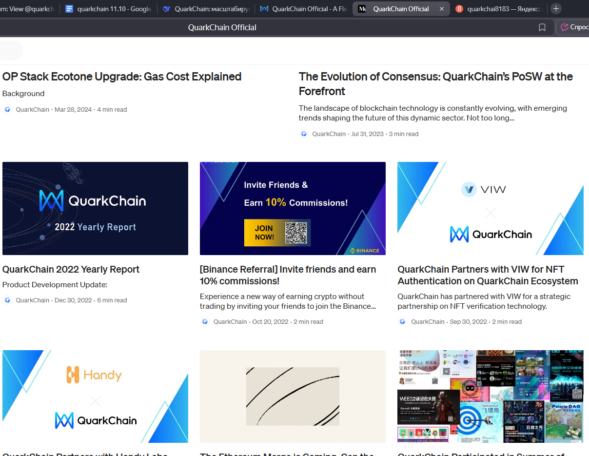
Task: Click author avatar on OP Stack Ecotone article
Action: coord(7,110)
